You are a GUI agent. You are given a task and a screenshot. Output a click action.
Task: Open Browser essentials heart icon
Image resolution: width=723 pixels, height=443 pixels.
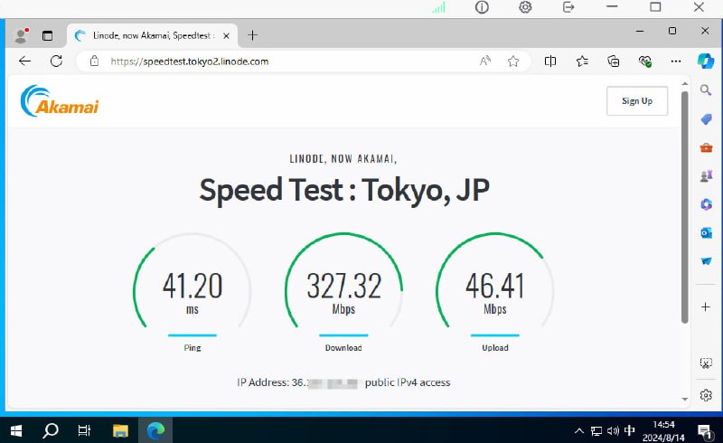pos(644,61)
